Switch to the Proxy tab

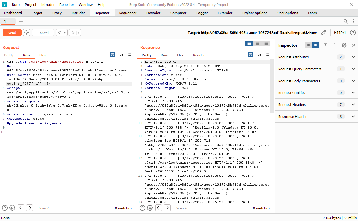click(x=57, y=13)
